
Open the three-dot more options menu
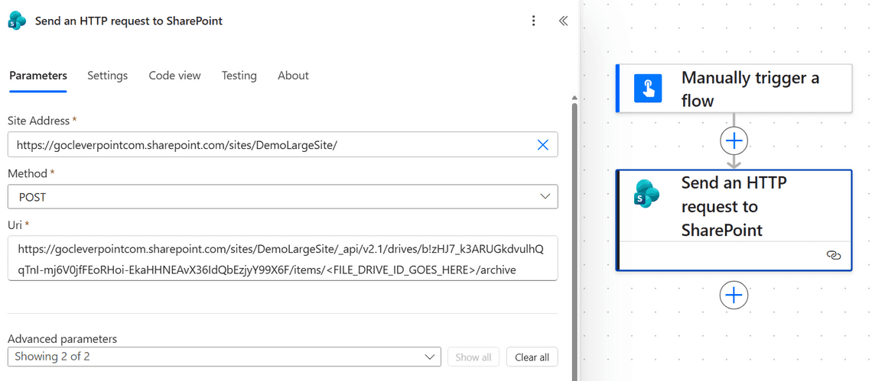(534, 21)
